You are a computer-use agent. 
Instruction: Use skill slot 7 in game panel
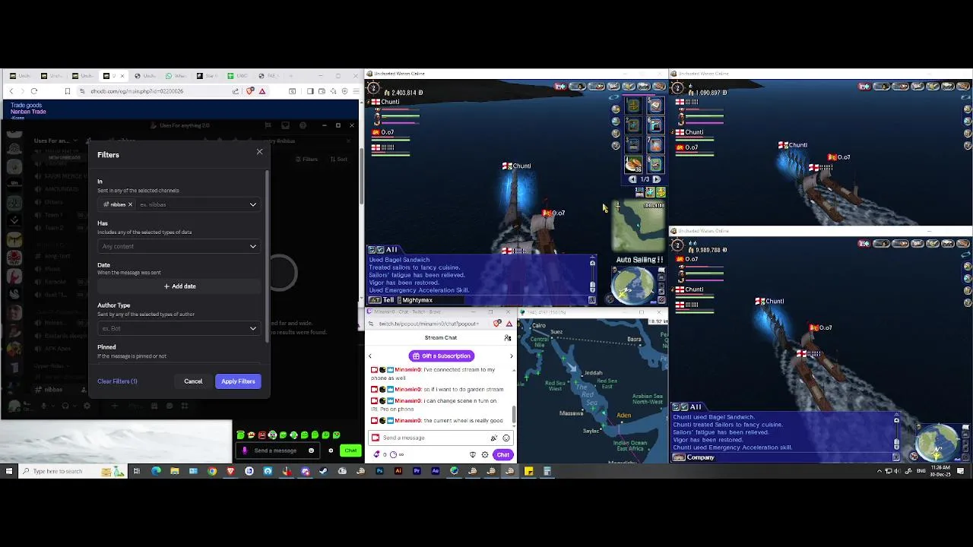[x=655, y=144]
